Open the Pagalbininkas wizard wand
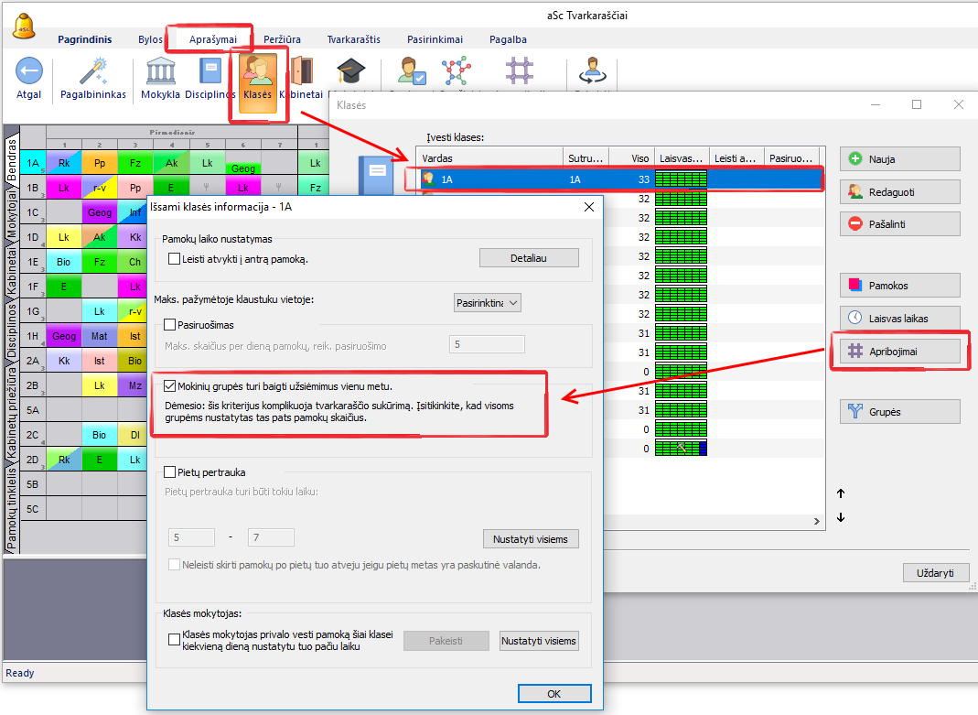Viewport: 978px width, 715px height. (x=93, y=71)
